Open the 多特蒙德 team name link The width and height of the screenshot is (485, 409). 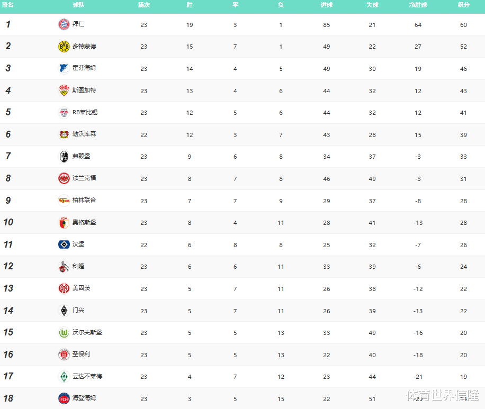click(x=84, y=47)
